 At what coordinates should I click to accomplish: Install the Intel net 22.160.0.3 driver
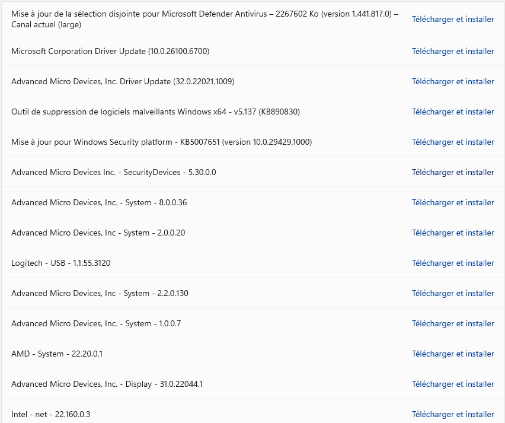453,414
